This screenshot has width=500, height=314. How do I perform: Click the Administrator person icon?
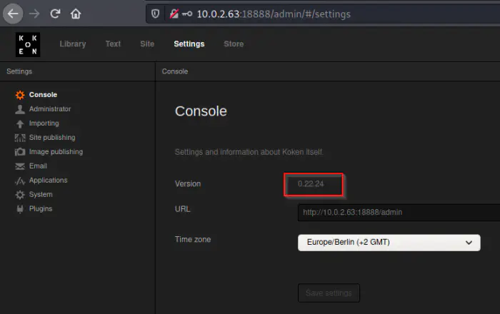click(20, 109)
